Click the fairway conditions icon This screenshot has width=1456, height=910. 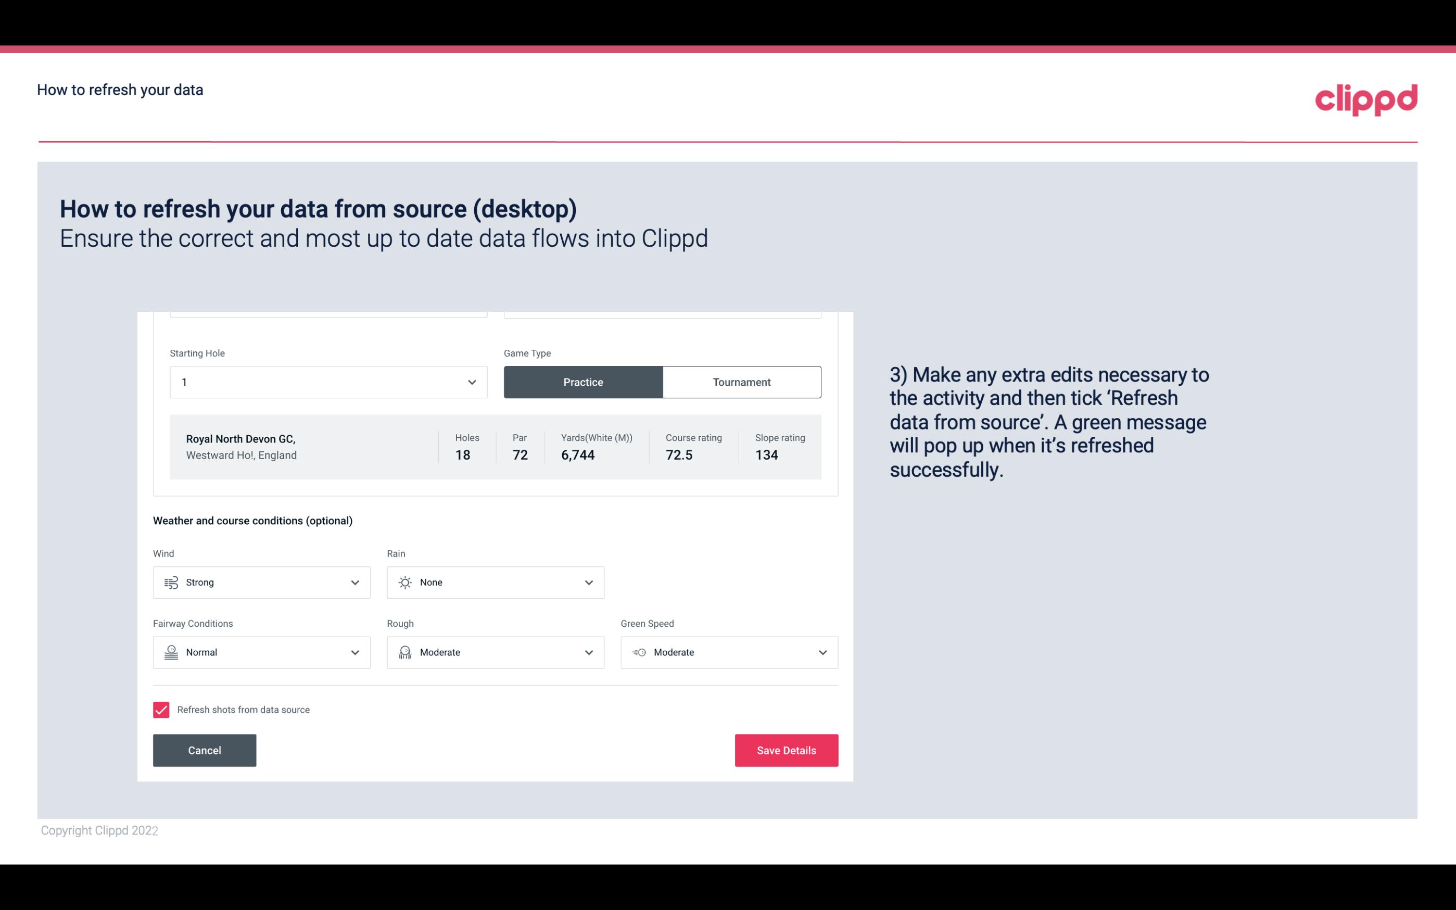click(x=170, y=652)
